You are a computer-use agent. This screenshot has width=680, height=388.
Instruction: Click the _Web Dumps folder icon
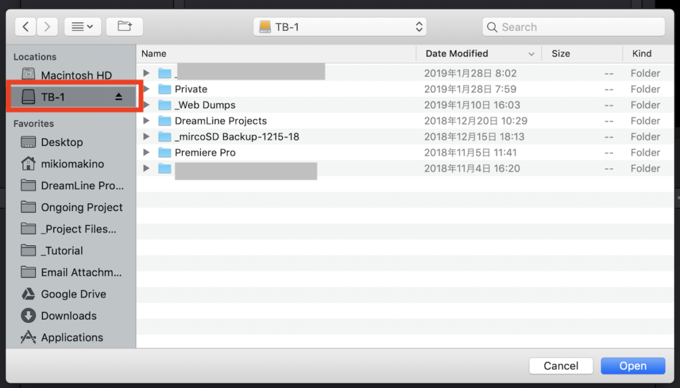pyautogui.click(x=165, y=105)
